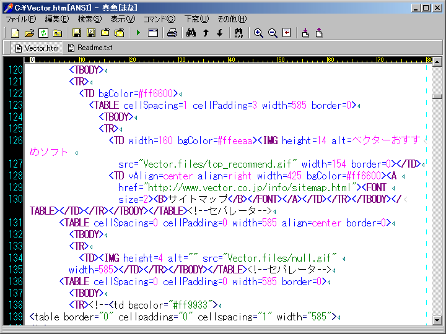Minimize the editor window

[x=416, y=8]
